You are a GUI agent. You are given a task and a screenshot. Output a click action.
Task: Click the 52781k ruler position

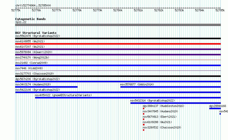[x=138, y=10]
